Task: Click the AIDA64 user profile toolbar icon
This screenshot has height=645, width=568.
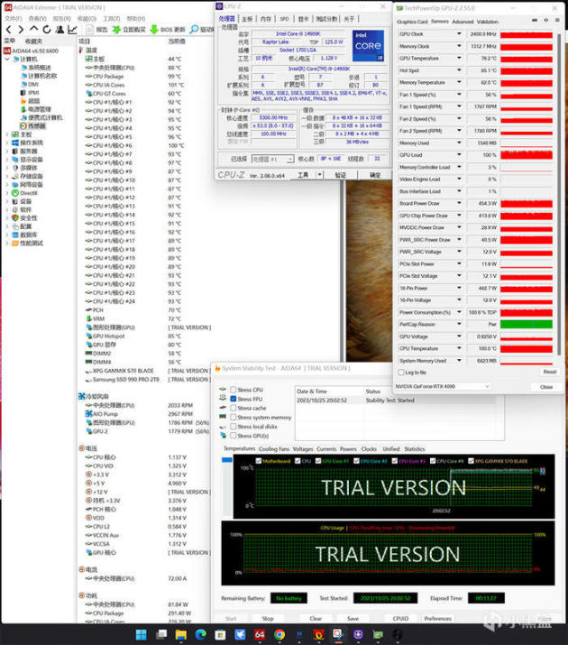Action: [x=60, y=29]
